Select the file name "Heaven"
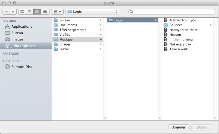This screenshot has height=134, width=219. click(x=175, y=35)
